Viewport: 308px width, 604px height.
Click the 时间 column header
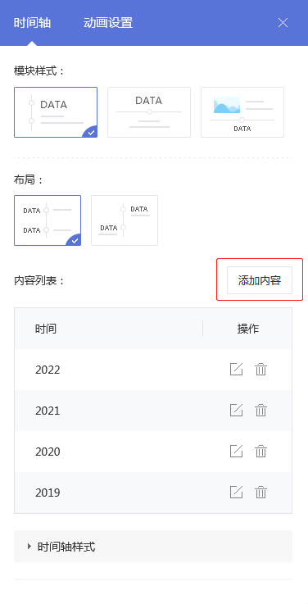[46, 329]
